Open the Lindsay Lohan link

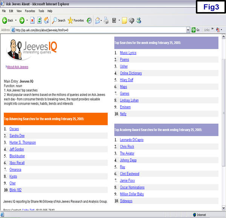[x=129, y=100]
